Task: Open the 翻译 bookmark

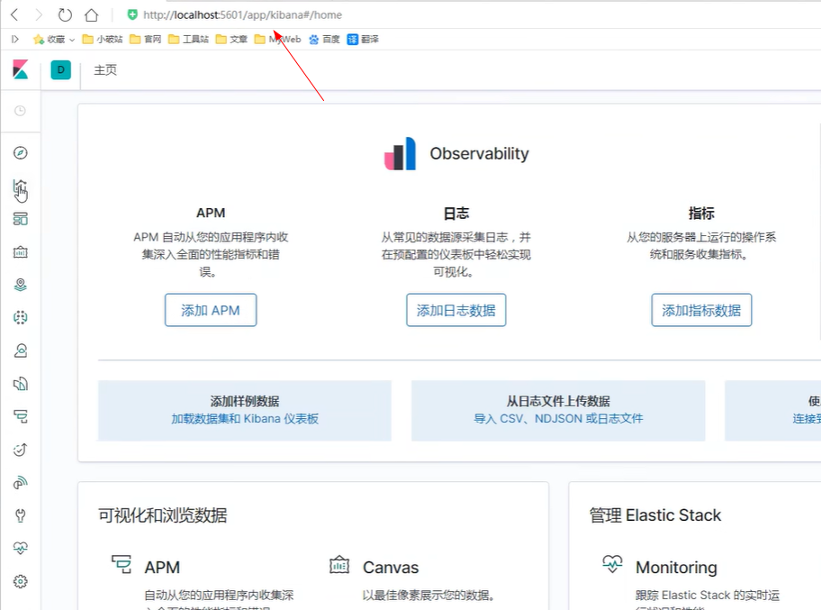Action: click(x=363, y=39)
